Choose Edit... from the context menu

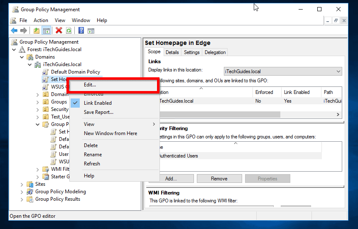coord(114,85)
